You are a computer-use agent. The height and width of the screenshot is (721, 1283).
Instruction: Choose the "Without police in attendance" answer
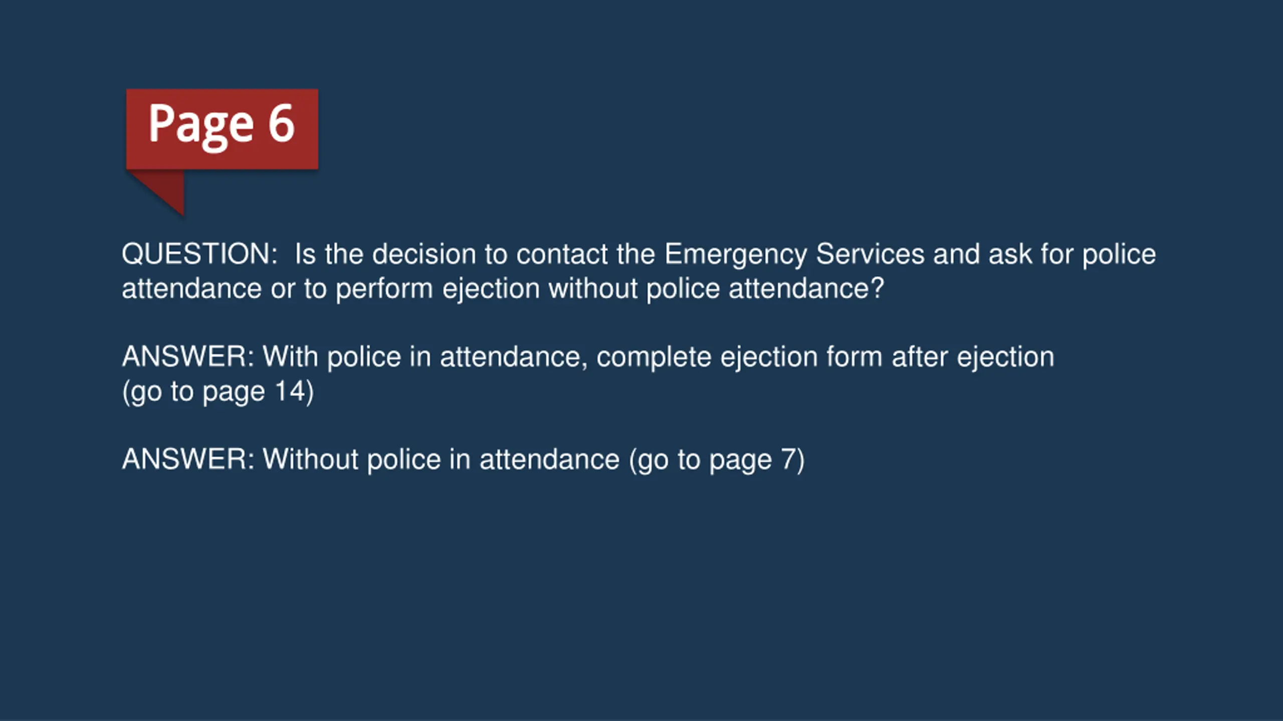464,459
